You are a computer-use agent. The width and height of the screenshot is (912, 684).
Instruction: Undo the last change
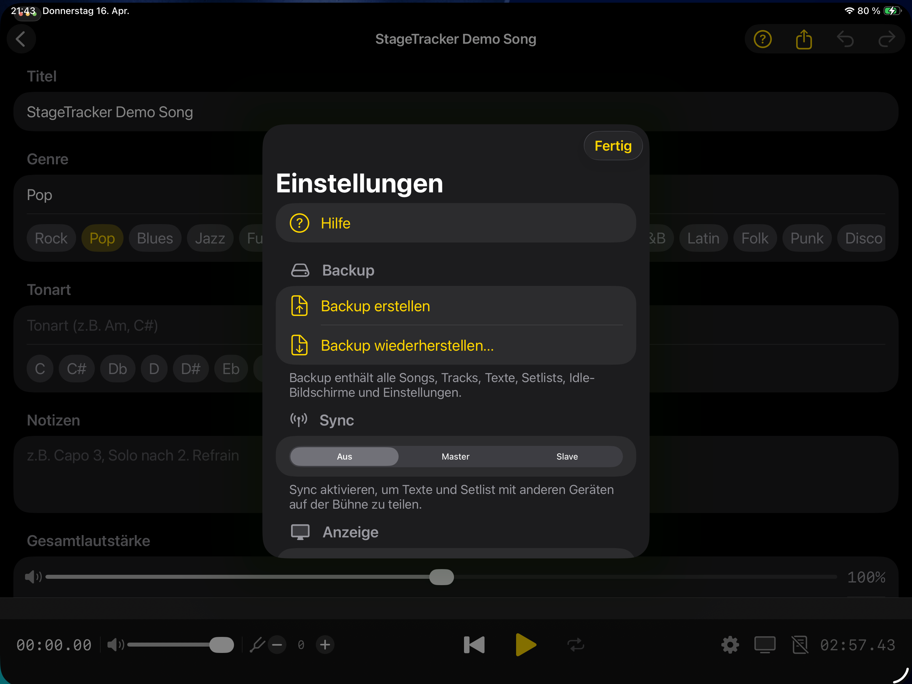pos(845,39)
